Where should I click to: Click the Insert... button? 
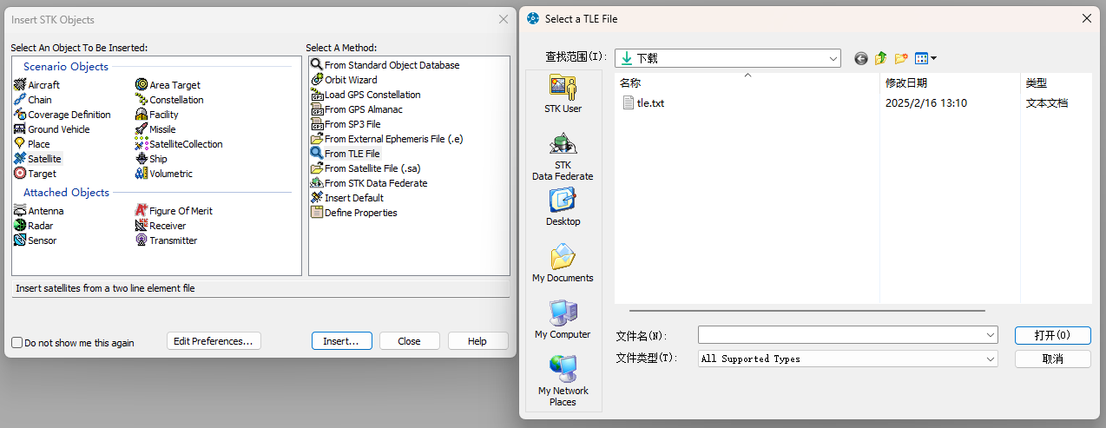[x=341, y=341]
